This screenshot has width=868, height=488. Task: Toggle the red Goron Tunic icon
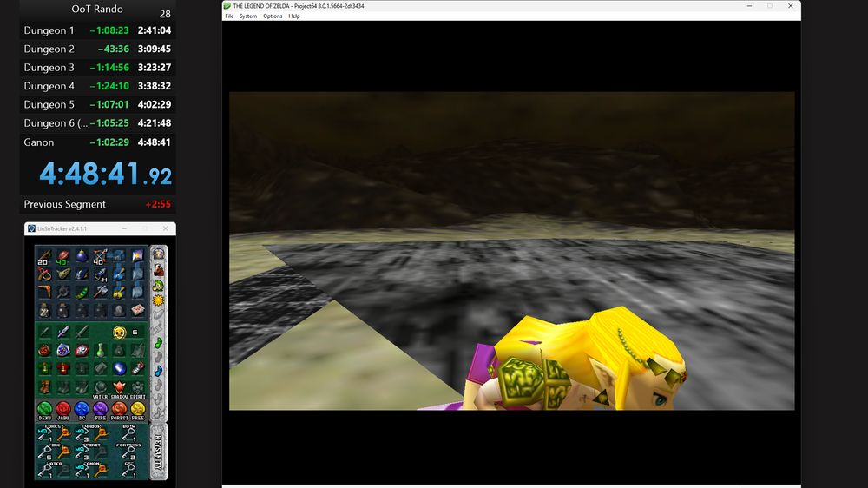62,368
